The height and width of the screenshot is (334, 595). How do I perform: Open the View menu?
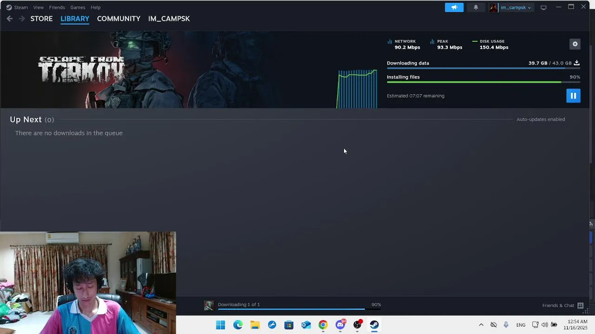[x=39, y=7]
